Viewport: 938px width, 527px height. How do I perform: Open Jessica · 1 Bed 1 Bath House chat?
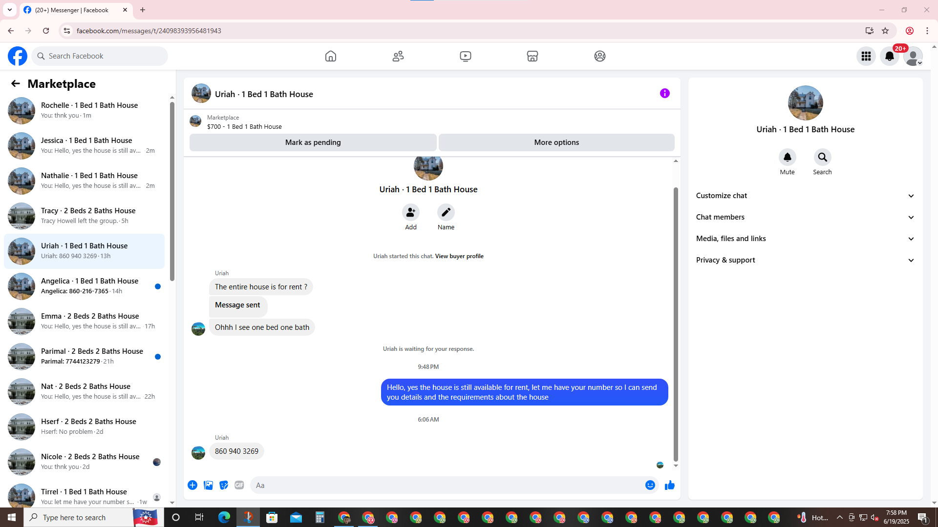tap(84, 146)
